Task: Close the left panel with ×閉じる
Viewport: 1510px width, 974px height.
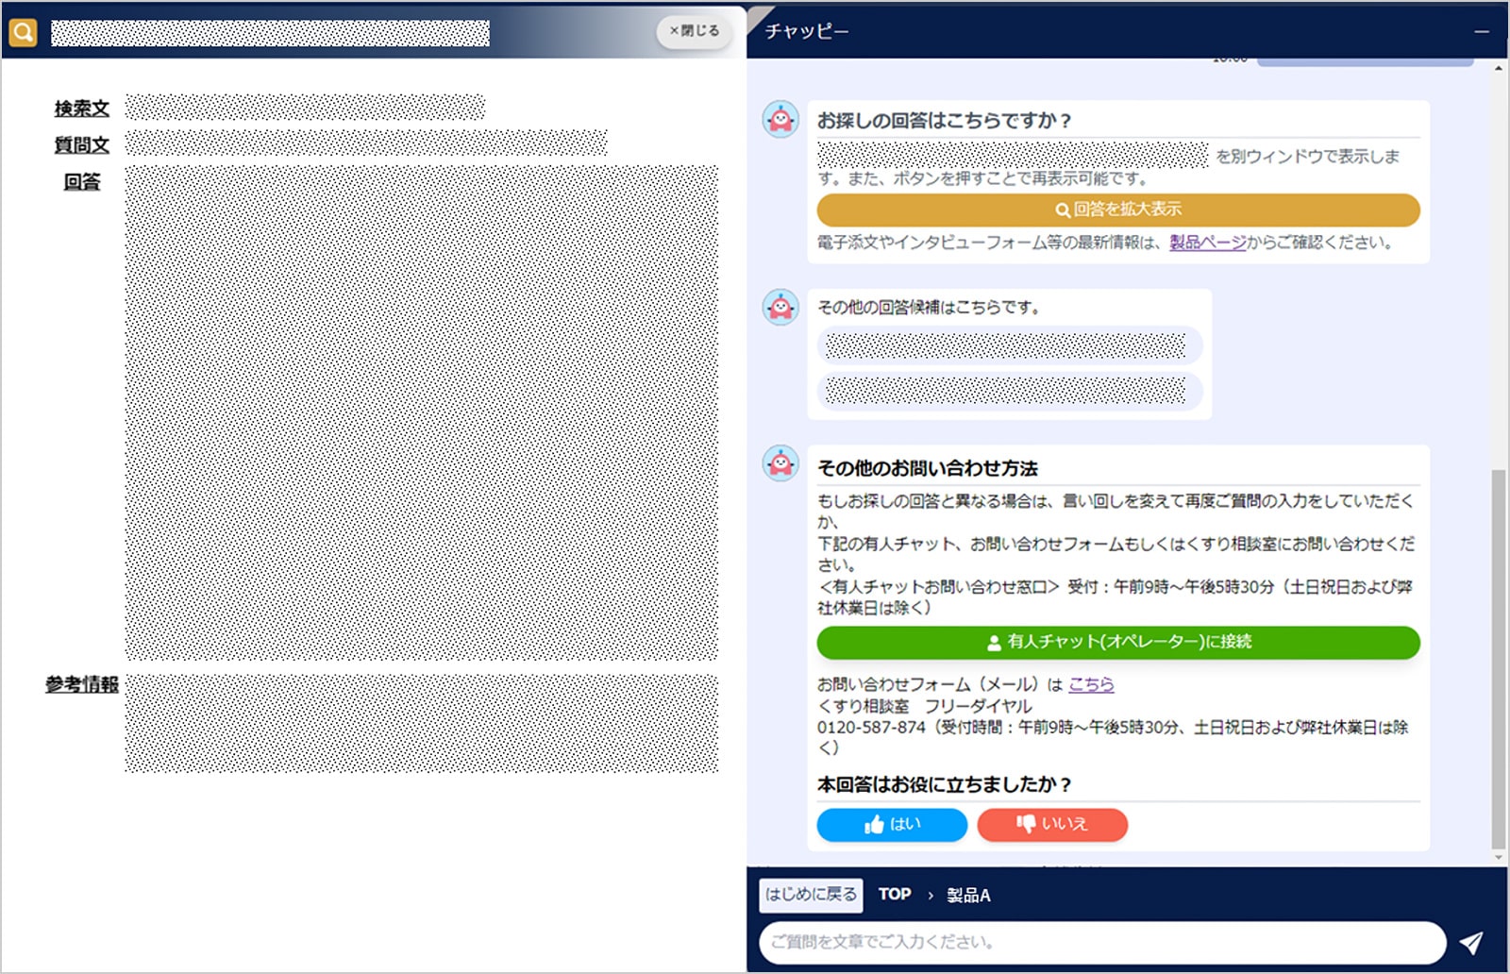Action: (693, 31)
